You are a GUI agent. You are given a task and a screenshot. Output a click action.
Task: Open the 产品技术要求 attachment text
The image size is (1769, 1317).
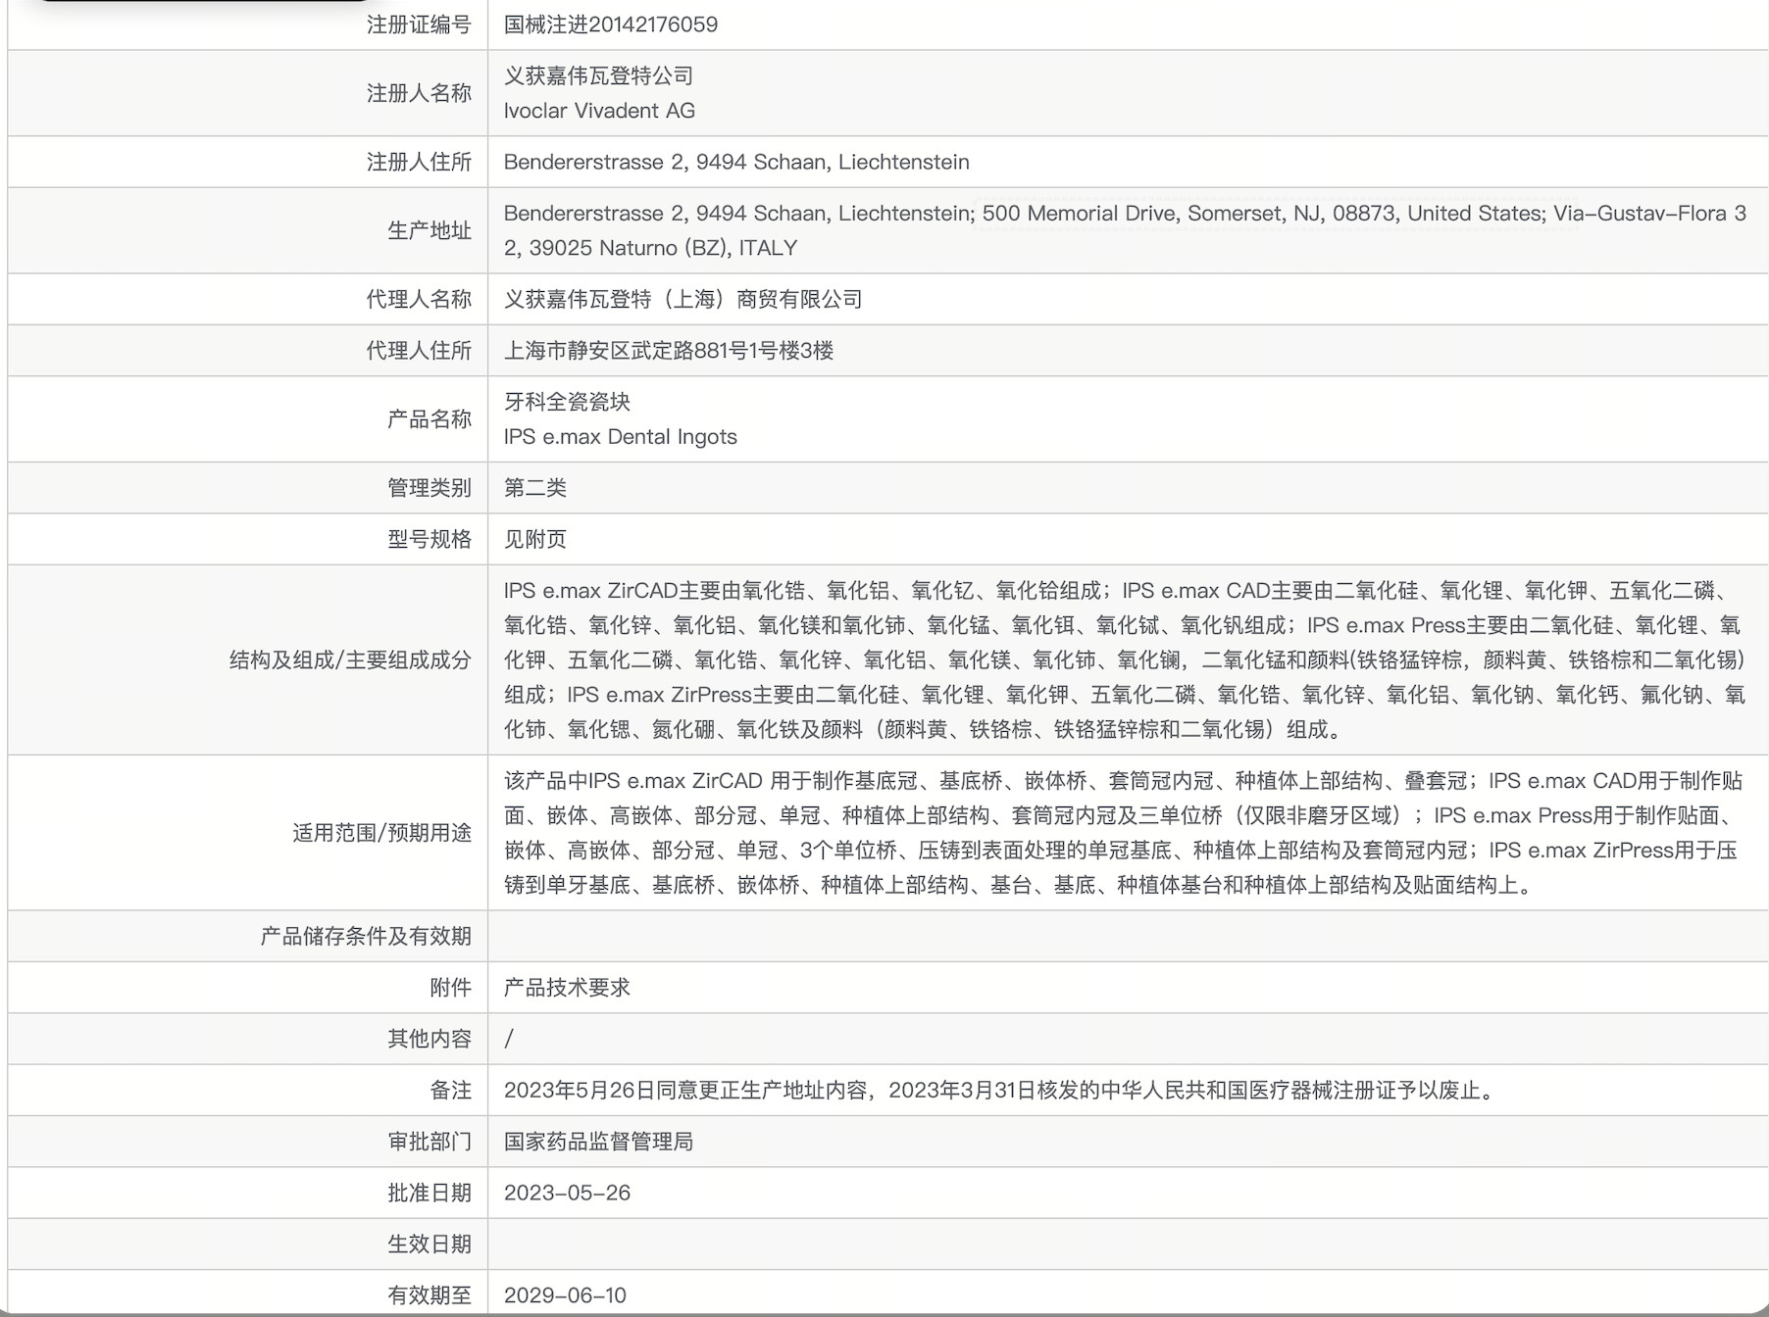coord(567,987)
